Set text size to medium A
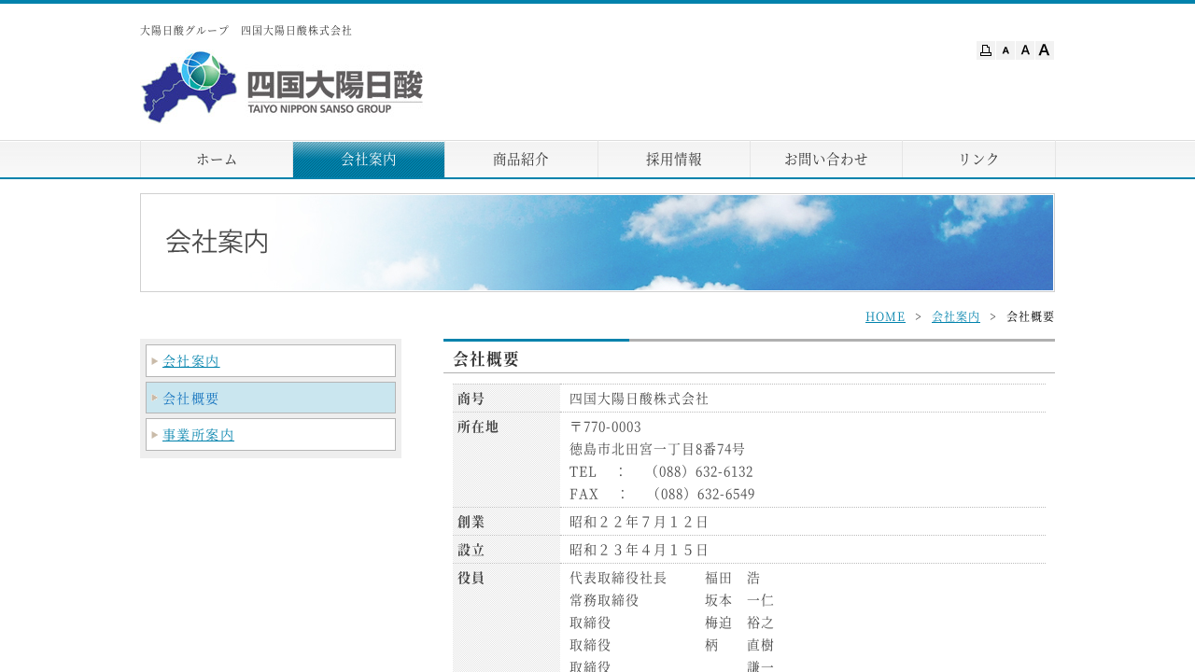 [1025, 50]
